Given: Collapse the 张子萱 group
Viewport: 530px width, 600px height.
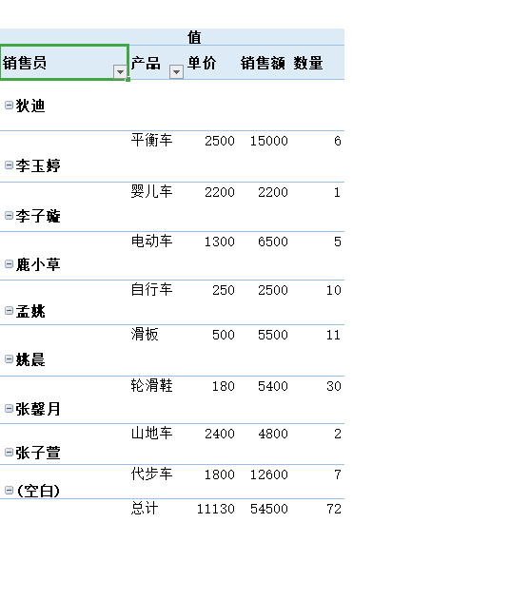Looking at the screenshot, I should point(9,453).
